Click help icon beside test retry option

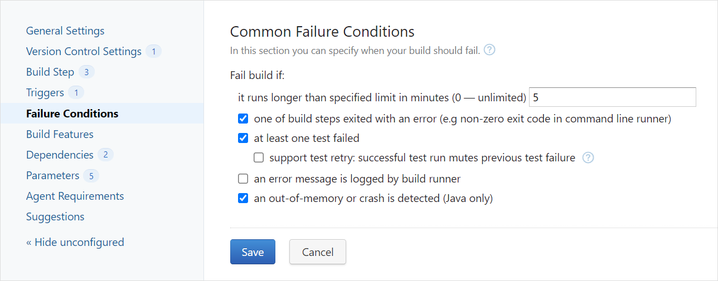pos(588,158)
